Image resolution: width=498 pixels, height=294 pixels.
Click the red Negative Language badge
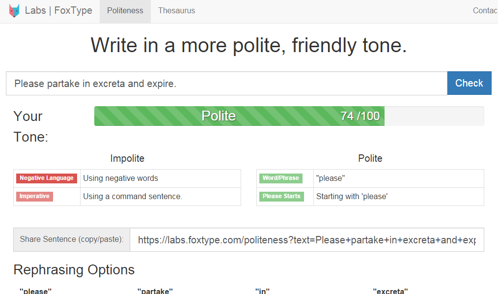[47, 178]
